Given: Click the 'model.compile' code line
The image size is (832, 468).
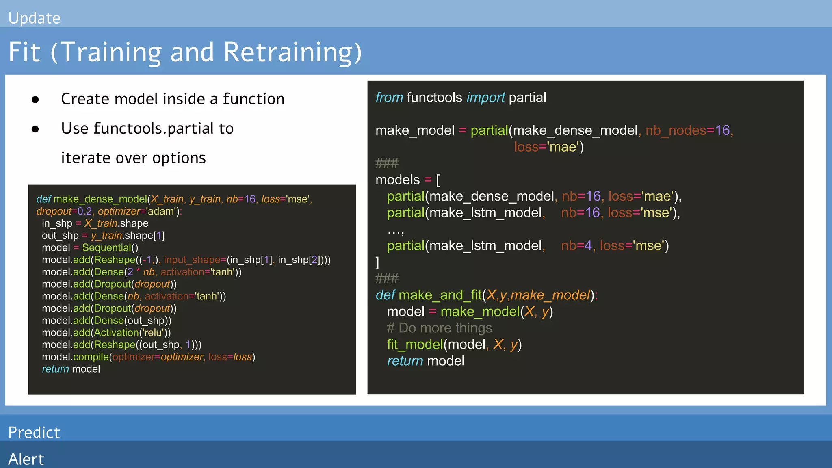Looking at the screenshot, I should (x=148, y=357).
